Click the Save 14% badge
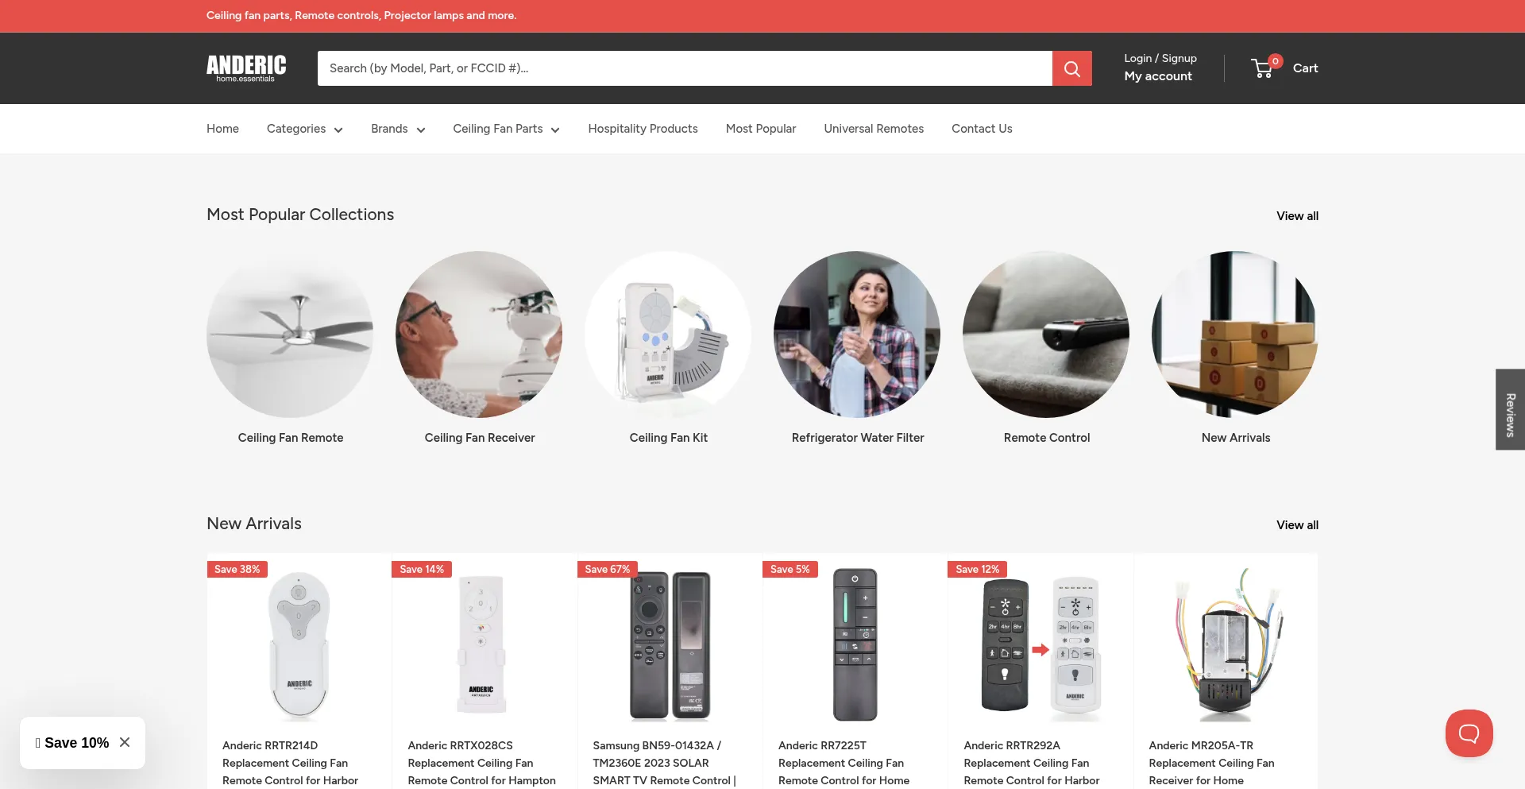Screen dimensions: 1525x789 tap(422, 570)
